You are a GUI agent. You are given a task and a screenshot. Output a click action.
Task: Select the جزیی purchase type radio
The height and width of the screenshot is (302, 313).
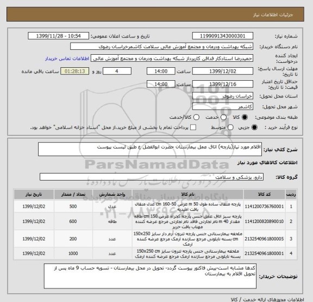pyautogui.click(x=254, y=127)
